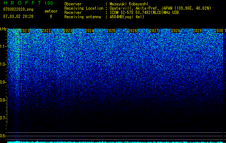226x143 pixels.
Task: Select the filename 0703022020.png
Action: 18,9
